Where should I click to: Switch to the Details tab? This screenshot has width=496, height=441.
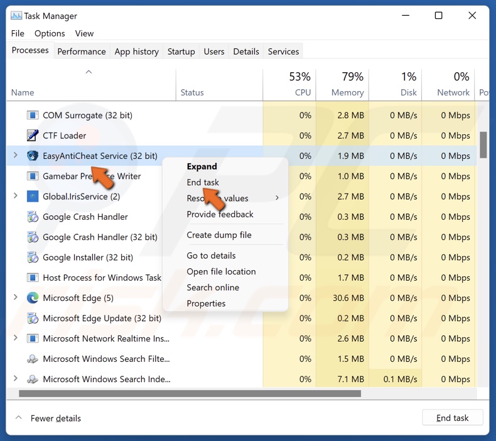pos(246,52)
